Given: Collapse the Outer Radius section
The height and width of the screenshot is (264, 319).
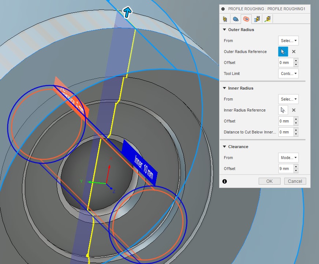Looking at the screenshot, I should [224, 30].
